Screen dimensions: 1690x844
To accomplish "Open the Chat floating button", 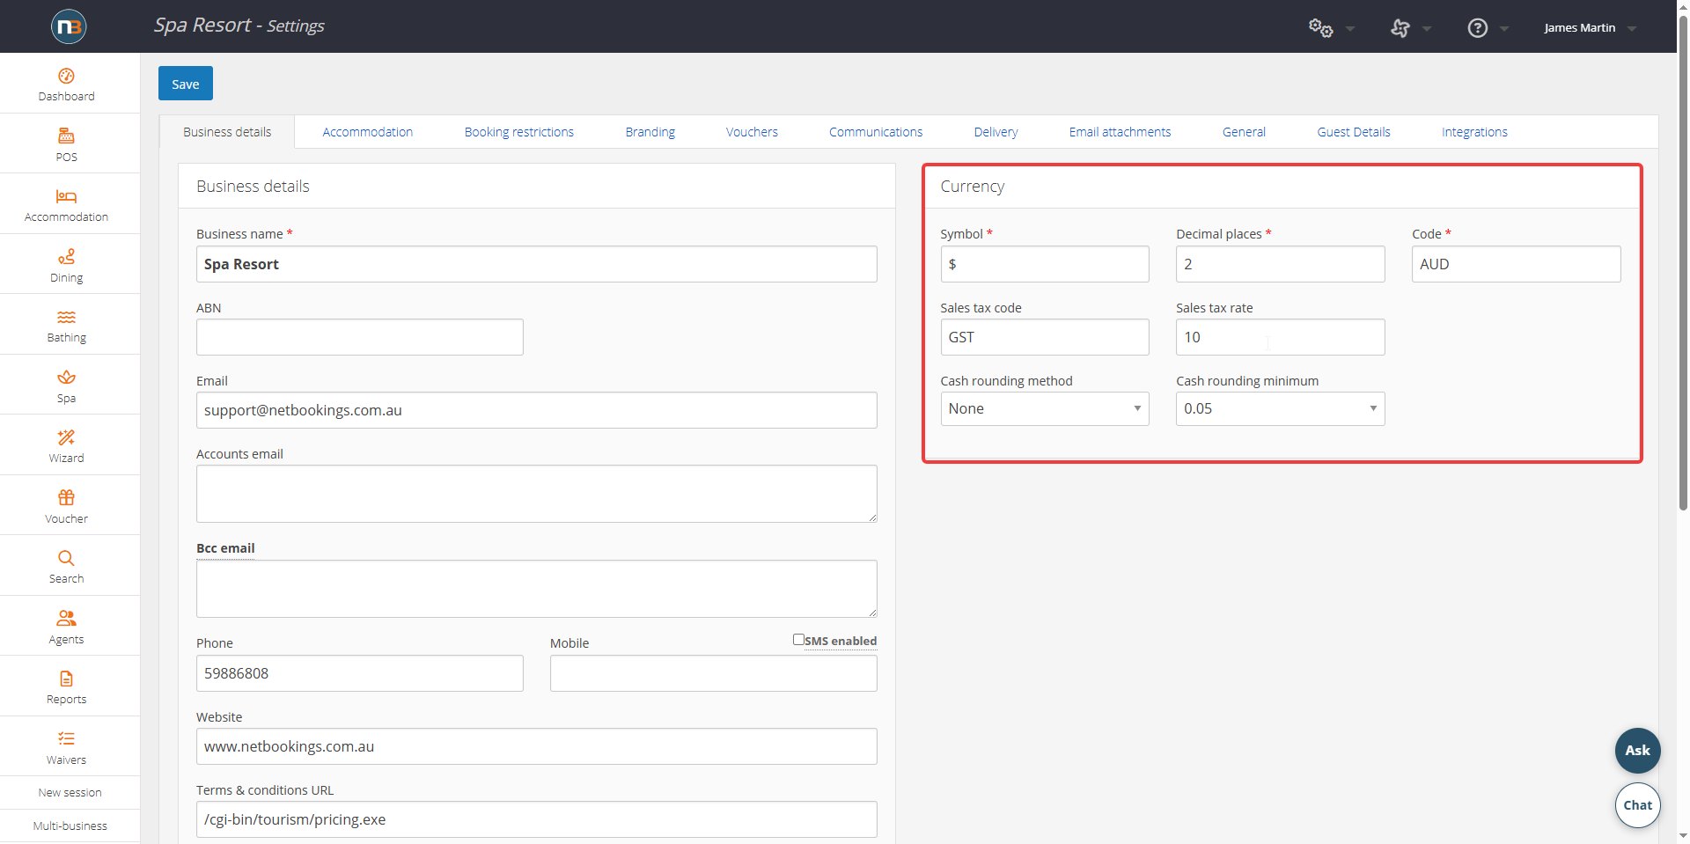I will click(1638, 805).
